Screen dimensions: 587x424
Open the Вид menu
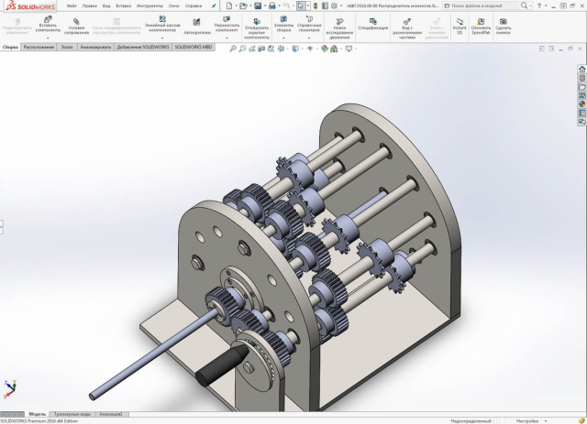[x=106, y=6]
